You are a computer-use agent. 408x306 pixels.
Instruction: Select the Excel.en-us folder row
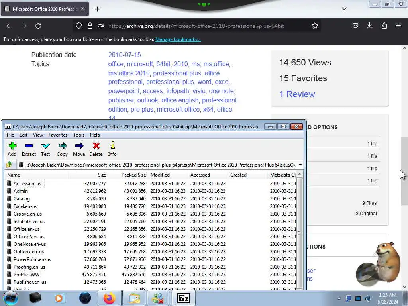click(x=151, y=206)
